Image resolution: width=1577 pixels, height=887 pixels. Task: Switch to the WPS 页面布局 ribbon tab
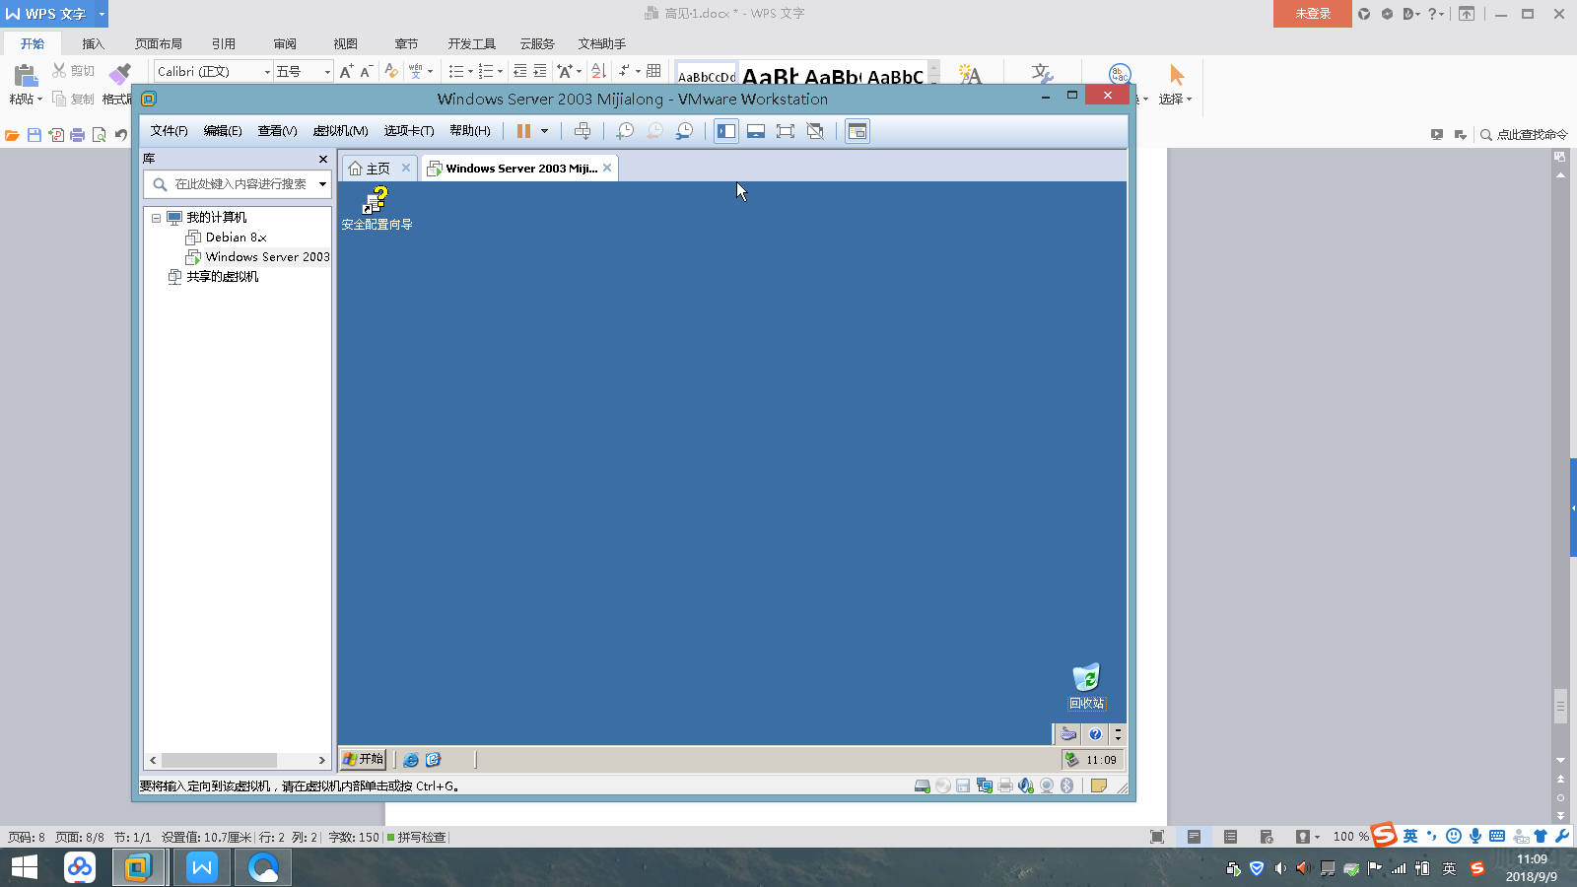click(159, 43)
